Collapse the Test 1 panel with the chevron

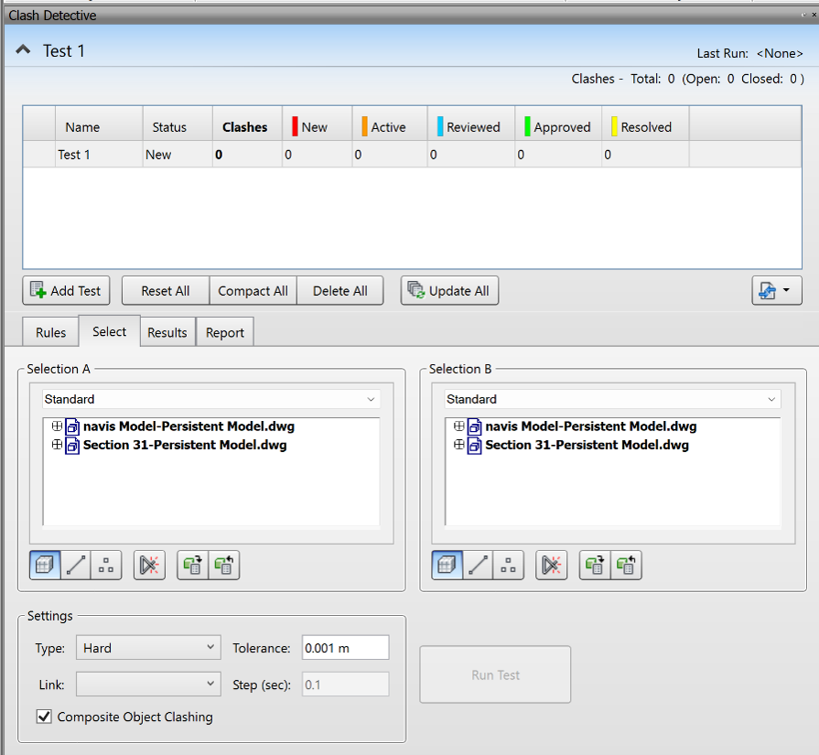pyautogui.click(x=23, y=50)
